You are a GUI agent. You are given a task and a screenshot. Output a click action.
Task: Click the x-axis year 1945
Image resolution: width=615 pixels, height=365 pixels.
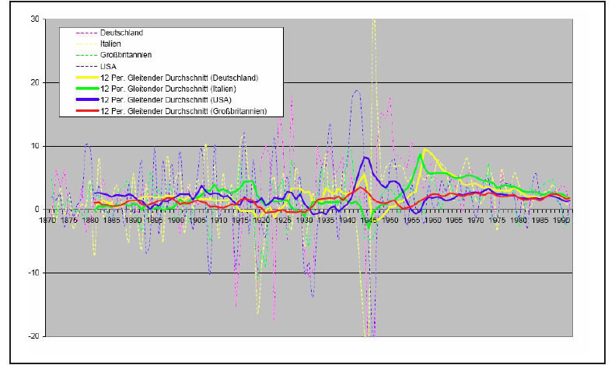click(369, 221)
